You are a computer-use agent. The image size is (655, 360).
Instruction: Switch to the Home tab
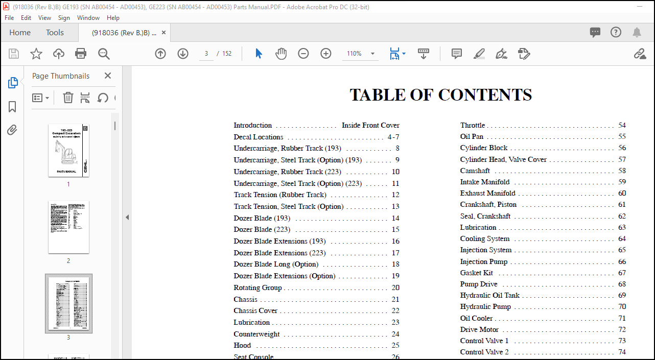[x=20, y=32]
